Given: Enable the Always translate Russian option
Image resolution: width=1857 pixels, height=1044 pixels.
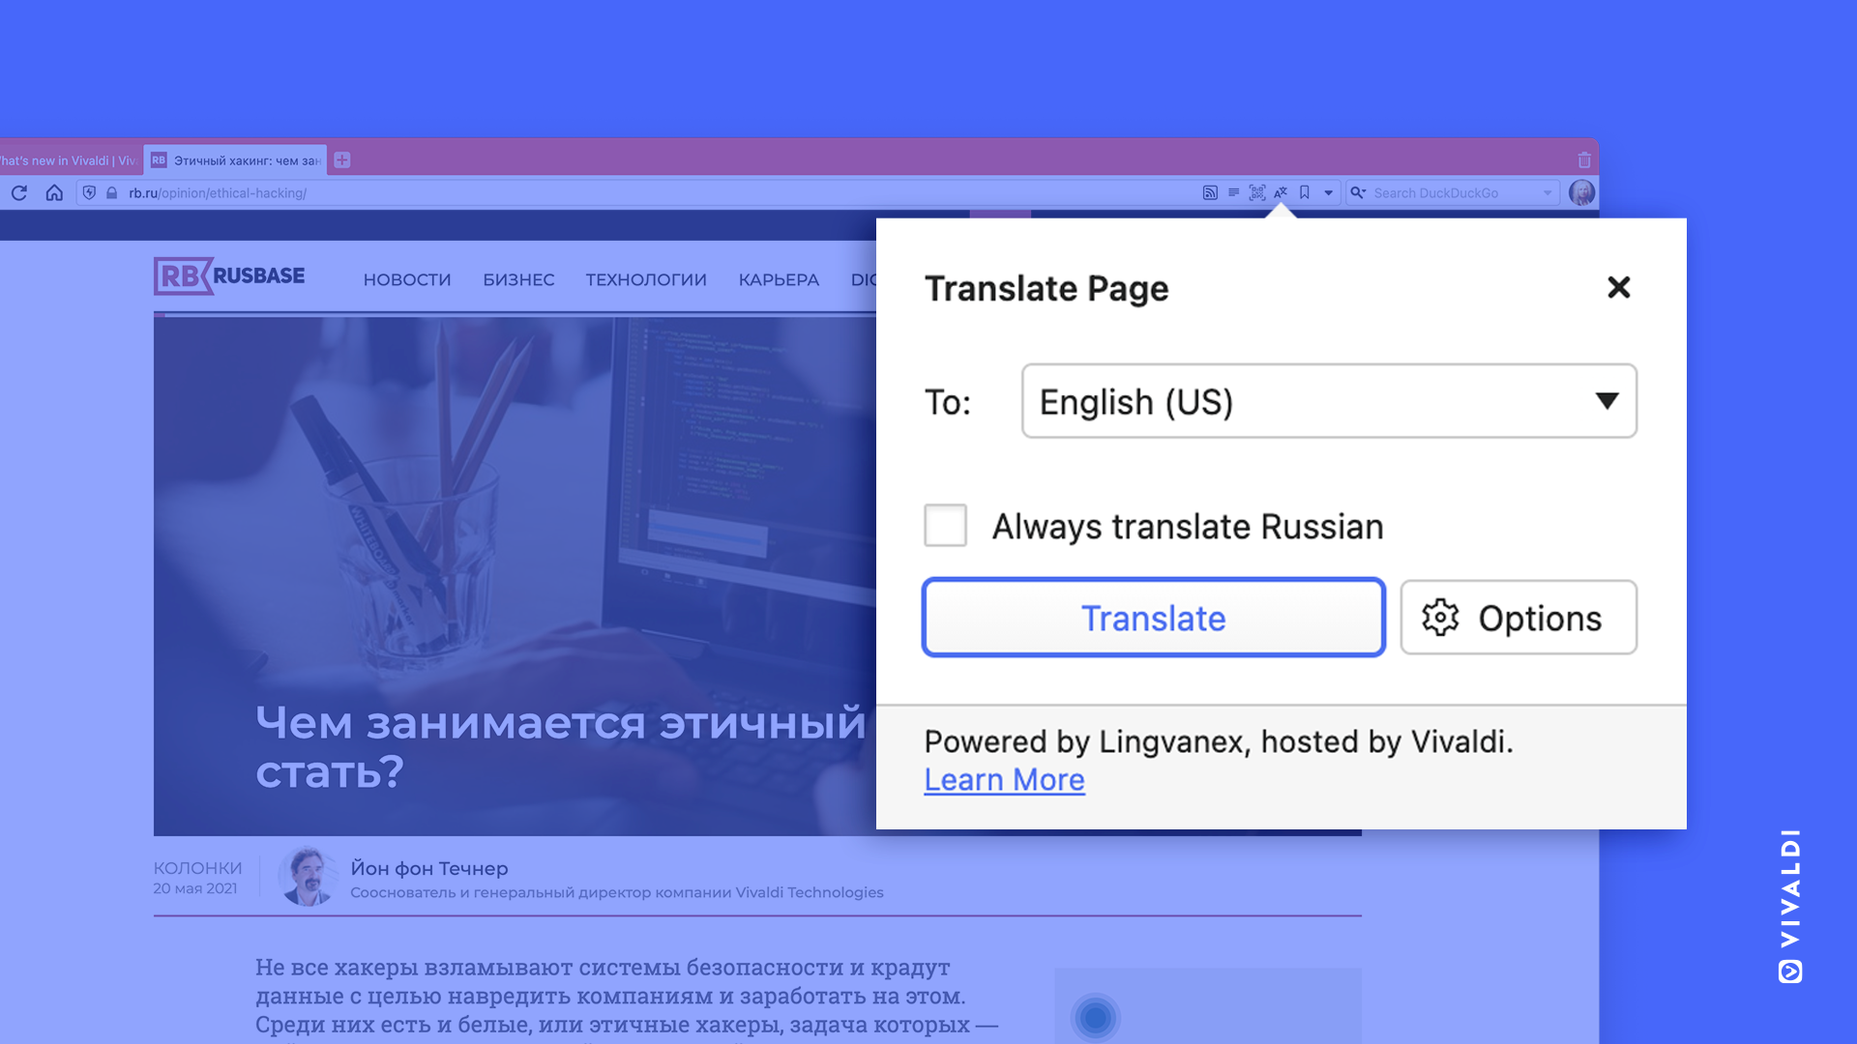Looking at the screenshot, I should (946, 525).
